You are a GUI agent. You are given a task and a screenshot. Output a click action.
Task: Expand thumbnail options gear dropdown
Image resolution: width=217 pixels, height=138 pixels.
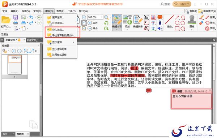click(9, 51)
